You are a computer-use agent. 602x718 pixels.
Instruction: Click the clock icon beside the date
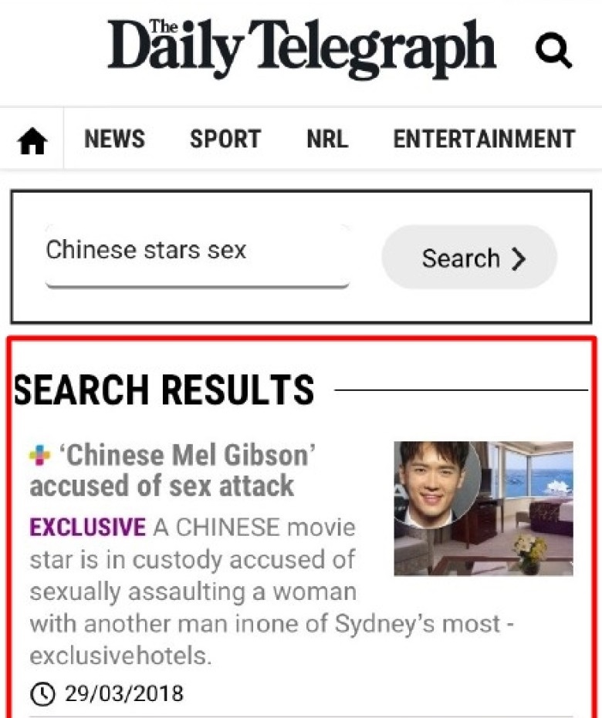[x=42, y=694]
